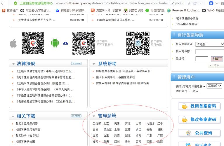Screen dimensions: 224x146
Task: Select 广东 in 管局系统
Action: point(149,135)
